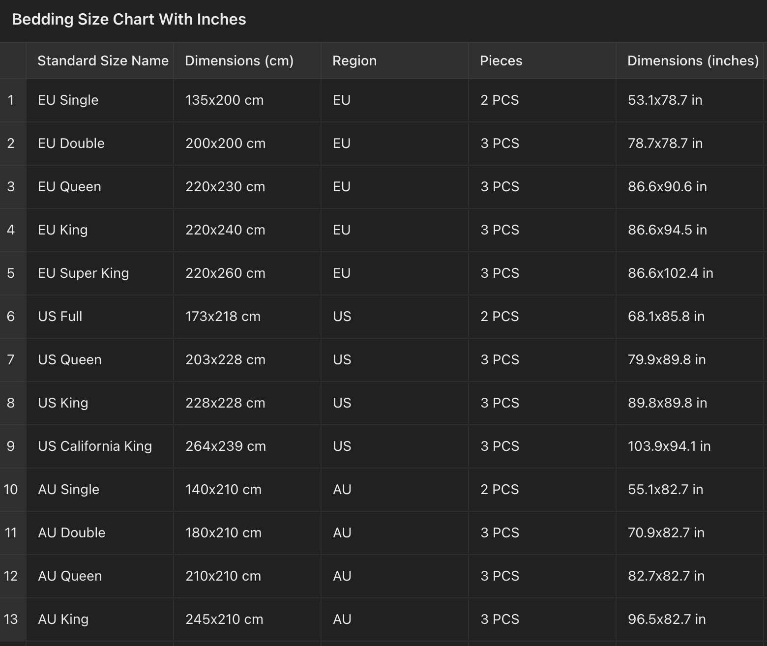Viewport: 767px width, 646px height.
Task: Select the 103.9x94.1 in cell
Action: [x=669, y=446]
